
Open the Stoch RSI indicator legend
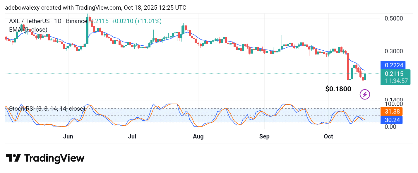[47, 109]
